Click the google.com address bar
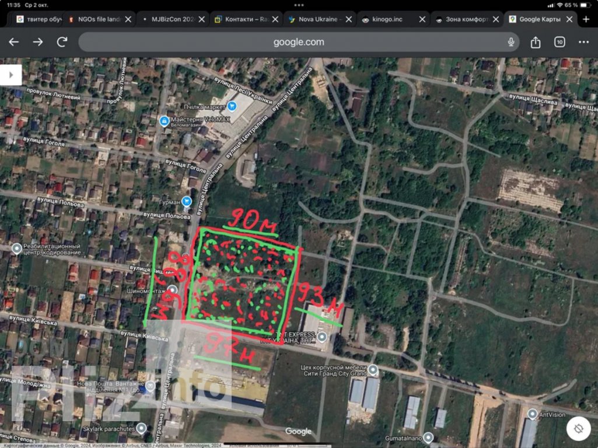This screenshot has width=598, height=448. [299, 42]
